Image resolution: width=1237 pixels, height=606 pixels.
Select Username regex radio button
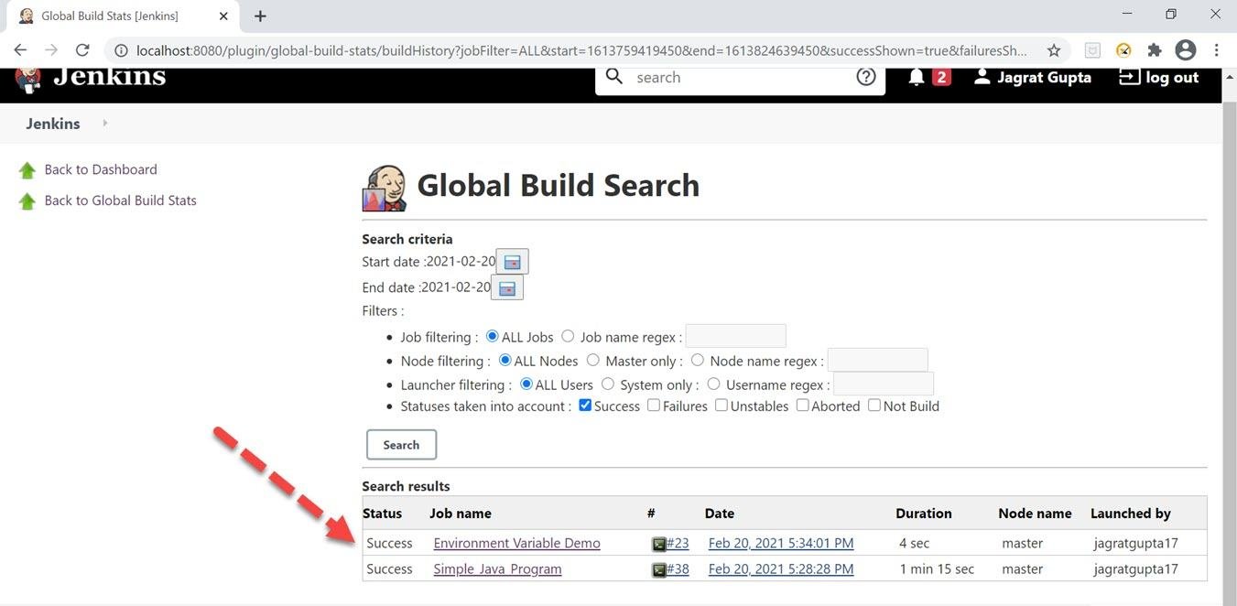pyautogui.click(x=713, y=384)
